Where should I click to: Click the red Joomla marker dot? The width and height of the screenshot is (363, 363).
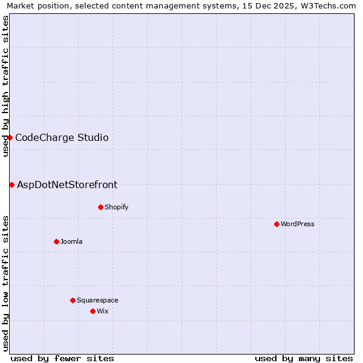click(x=56, y=242)
